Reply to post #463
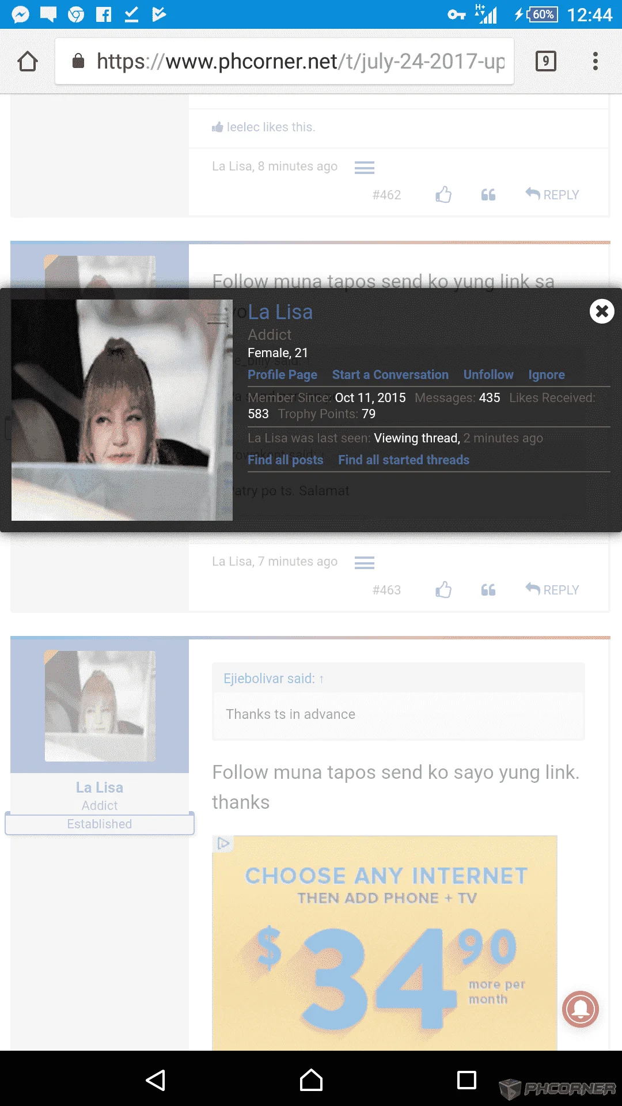This screenshot has width=622, height=1106. coord(552,590)
